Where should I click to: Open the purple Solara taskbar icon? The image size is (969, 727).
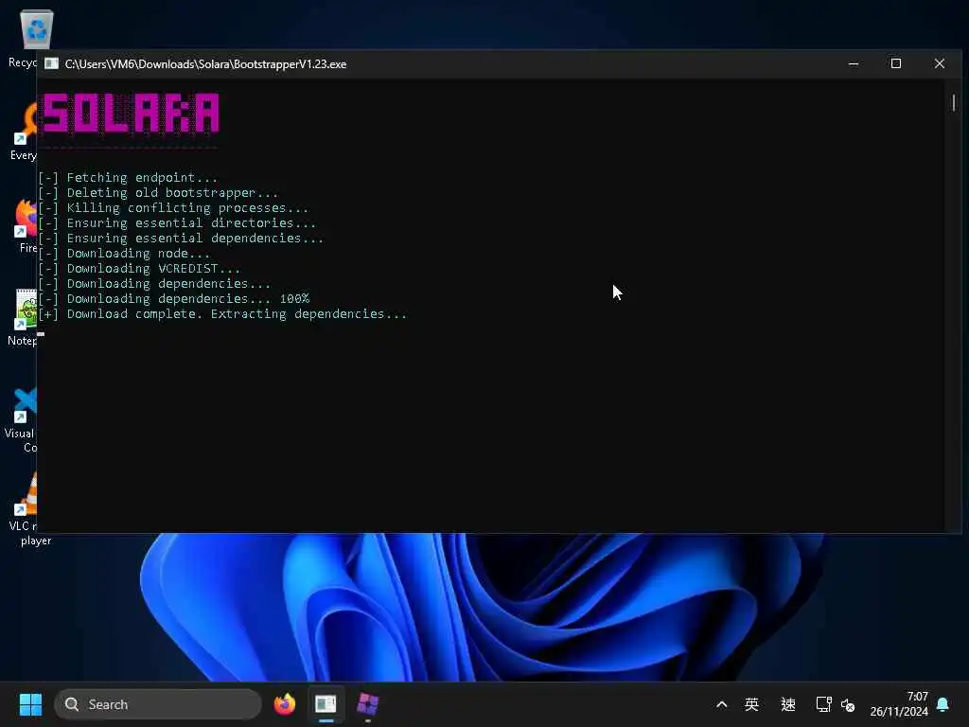click(367, 704)
